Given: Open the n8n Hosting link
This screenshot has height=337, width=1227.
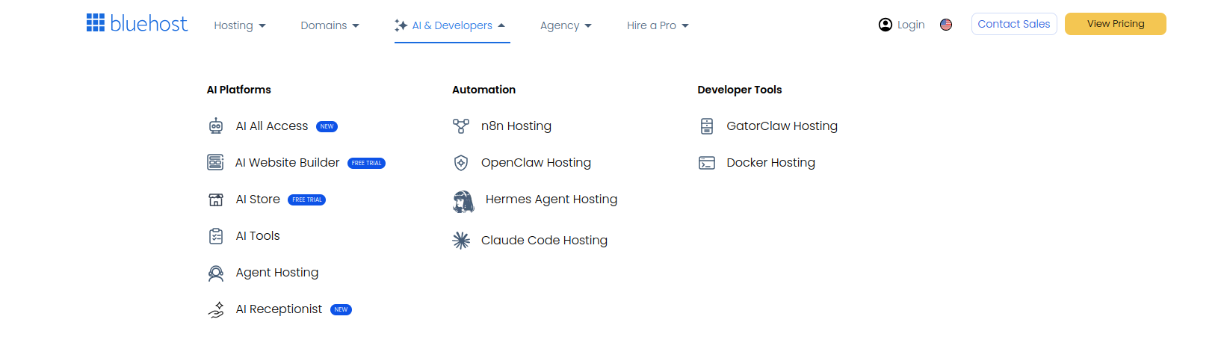Looking at the screenshot, I should click(x=516, y=126).
